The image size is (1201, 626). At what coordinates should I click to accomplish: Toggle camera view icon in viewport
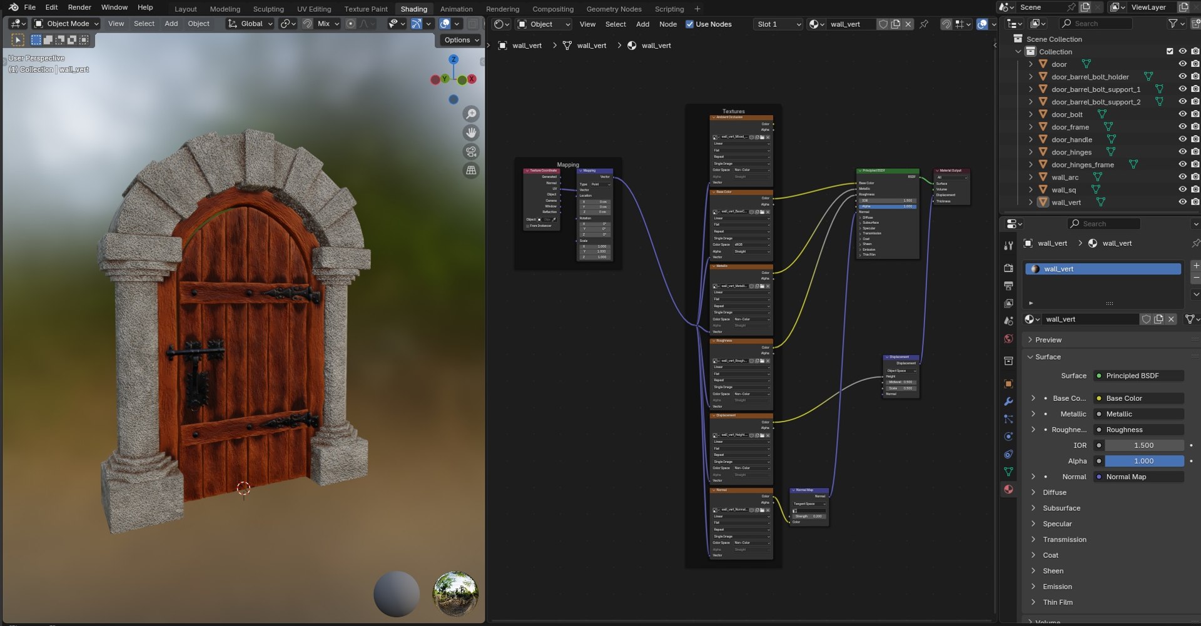pyautogui.click(x=471, y=151)
